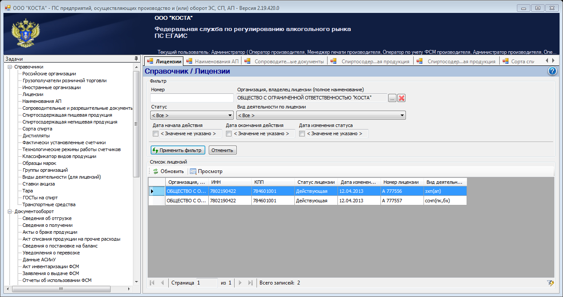Click the ссnп(пк,бх) activity cell

pos(445,201)
